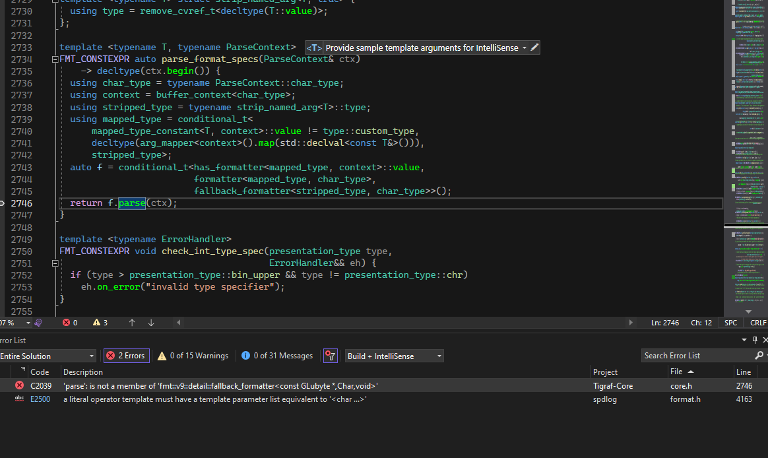This screenshot has height=458, width=768.
Task: Click the pencil icon to edit template arguments hint
Action: pos(535,48)
